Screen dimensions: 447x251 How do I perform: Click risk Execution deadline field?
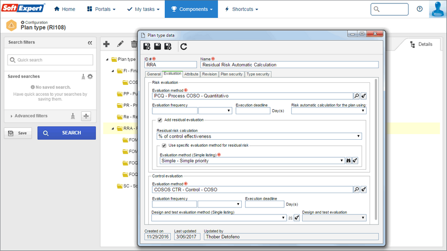[253, 111]
